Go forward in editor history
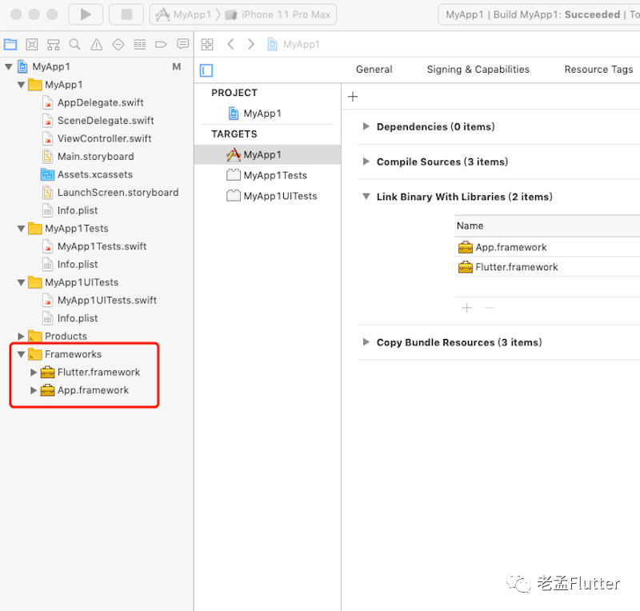640x611 pixels. pyautogui.click(x=251, y=44)
